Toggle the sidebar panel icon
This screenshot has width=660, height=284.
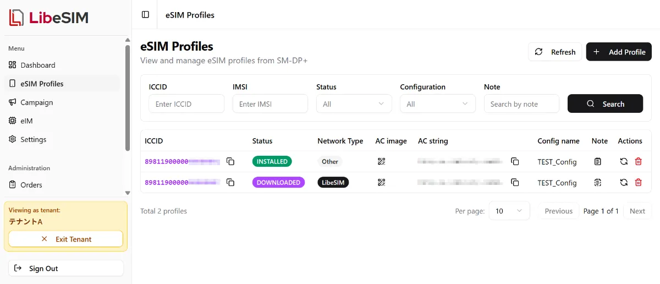(145, 15)
